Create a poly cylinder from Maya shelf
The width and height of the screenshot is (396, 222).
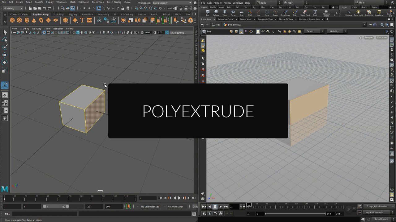[x=27, y=20]
